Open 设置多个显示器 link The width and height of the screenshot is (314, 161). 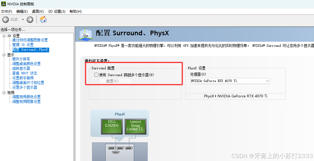coord(25,87)
